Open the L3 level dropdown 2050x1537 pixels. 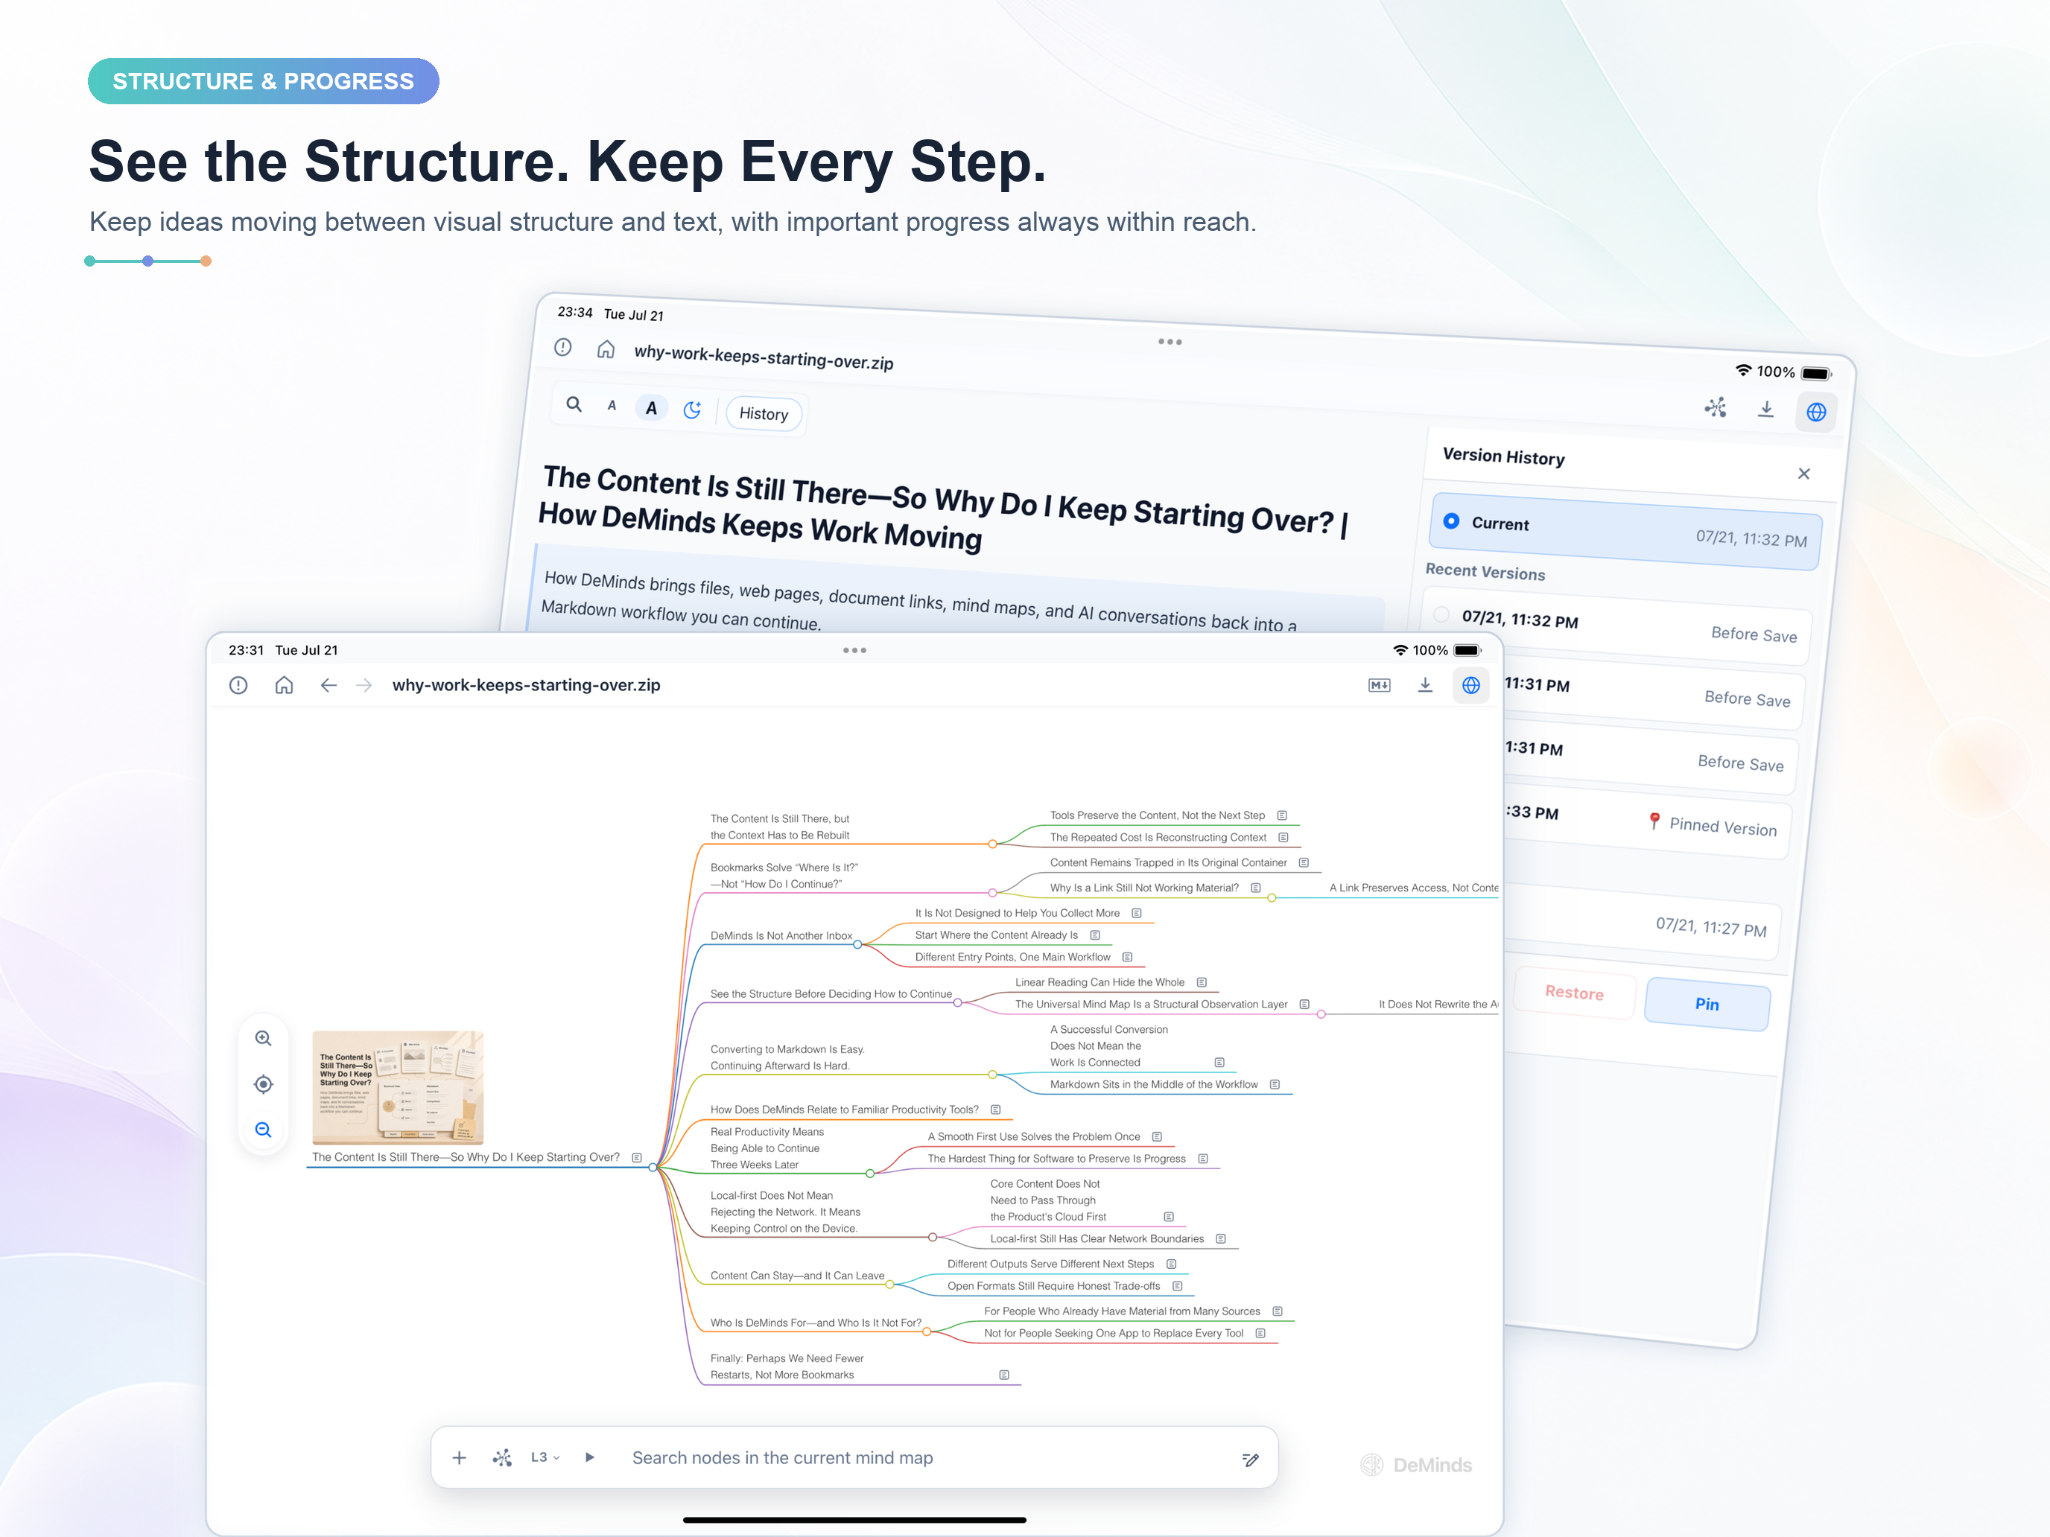[x=545, y=1457]
